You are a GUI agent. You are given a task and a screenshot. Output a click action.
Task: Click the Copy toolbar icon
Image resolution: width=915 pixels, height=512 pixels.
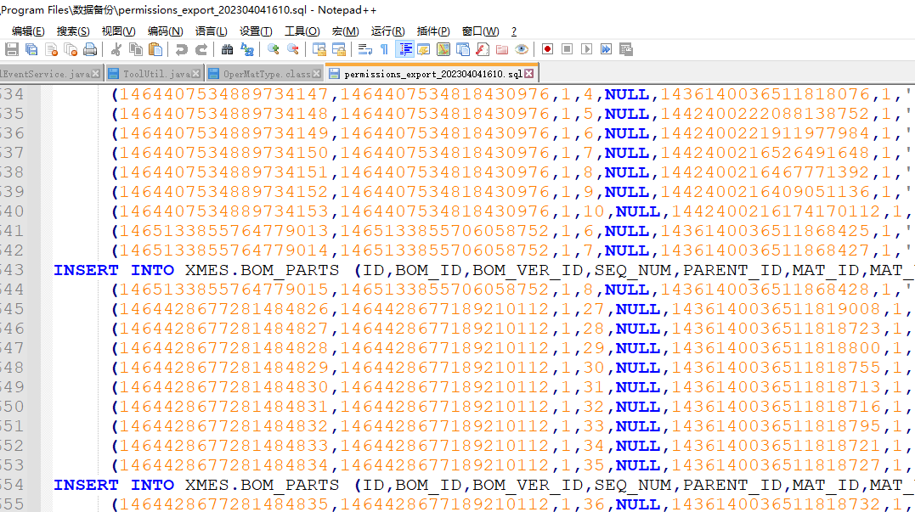[x=135, y=49]
